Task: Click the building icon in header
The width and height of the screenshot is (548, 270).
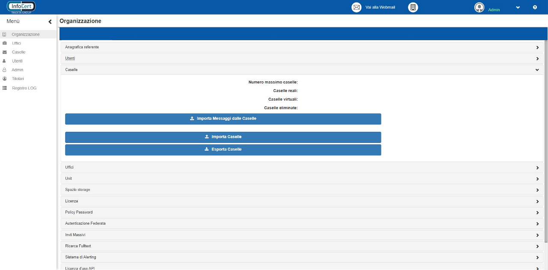Action: (x=413, y=7)
